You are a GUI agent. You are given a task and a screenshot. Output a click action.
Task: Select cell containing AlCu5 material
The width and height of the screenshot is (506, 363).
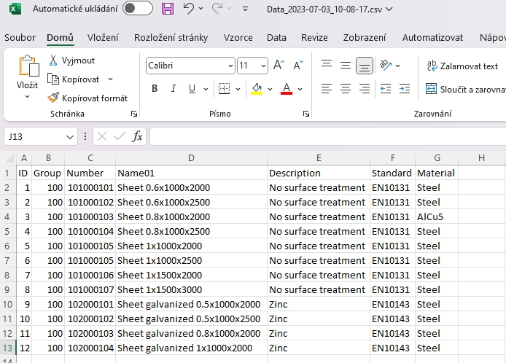(436, 216)
